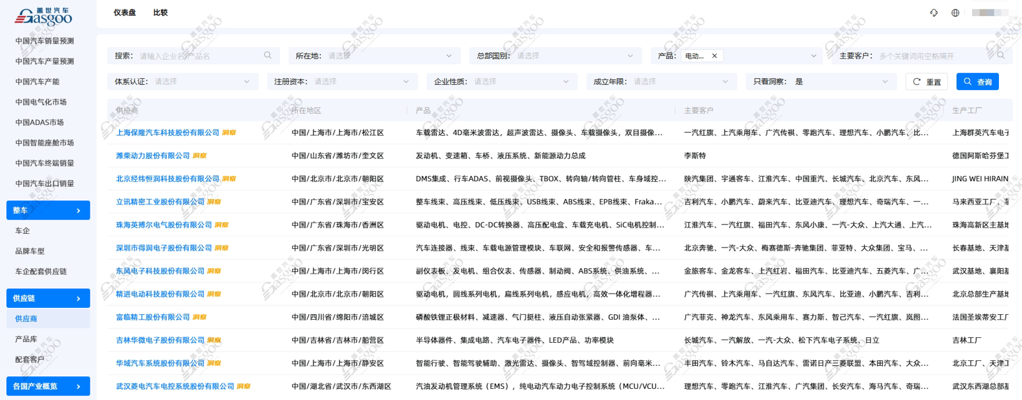The height and width of the screenshot is (400, 1022).
Task: Open the 所在地 dropdown
Action: point(374,55)
